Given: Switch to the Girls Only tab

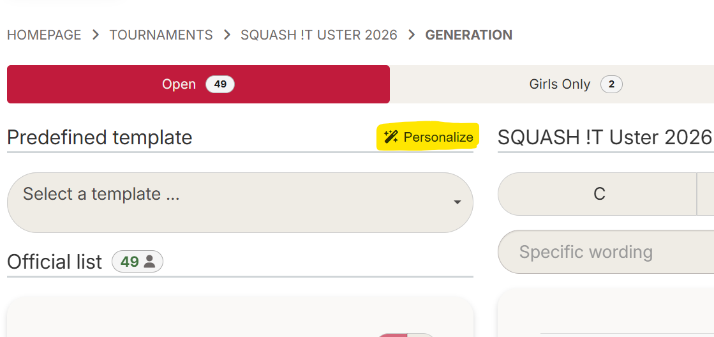Looking at the screenshot, I should [560, 84].
